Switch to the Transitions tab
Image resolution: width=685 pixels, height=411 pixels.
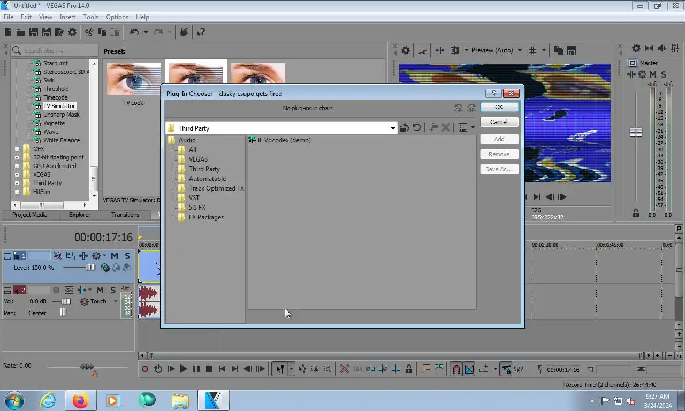coord(125,215)
